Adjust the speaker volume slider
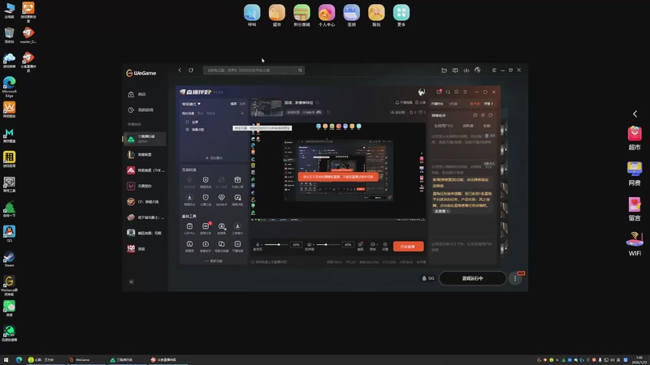Screen dimensions: 650x365 click(x=327, y=245)
